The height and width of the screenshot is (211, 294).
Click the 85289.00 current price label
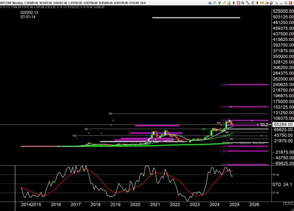pos(283,124)
